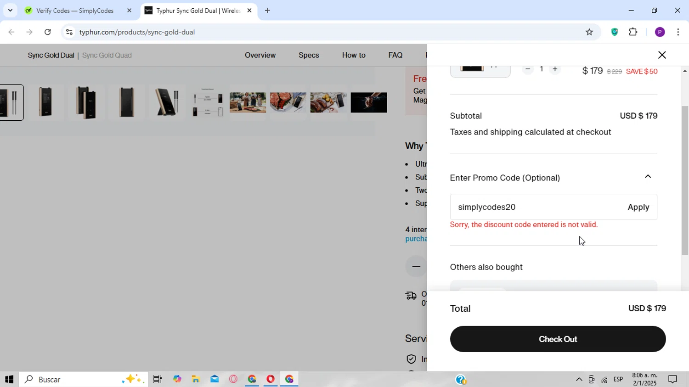689x387 pixels.
Task: Select black and gold case front thumbnail
Action: click(45, 102)
